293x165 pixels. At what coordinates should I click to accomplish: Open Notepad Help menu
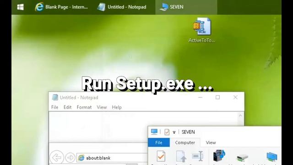[x=117, y=107]
